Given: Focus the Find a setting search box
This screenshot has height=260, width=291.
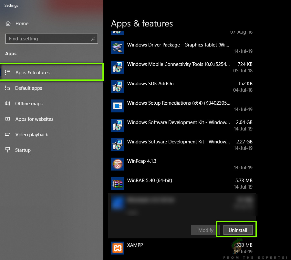Looking at the screenshot, I should pyautogui.click(x=48, y=39).
